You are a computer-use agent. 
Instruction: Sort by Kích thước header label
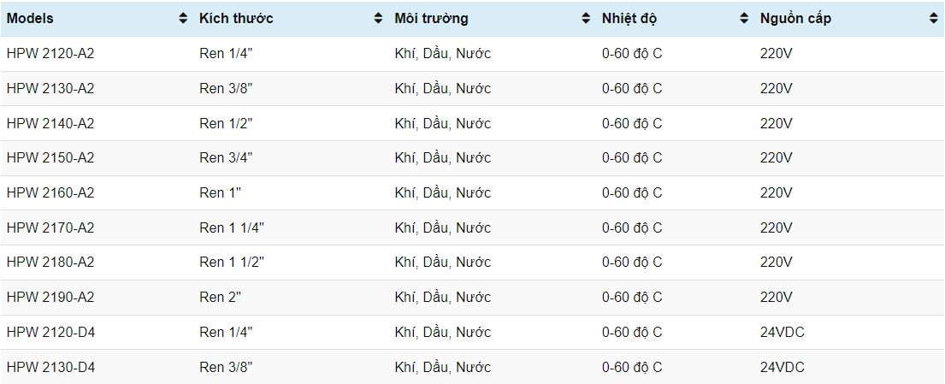pos(236,19)
